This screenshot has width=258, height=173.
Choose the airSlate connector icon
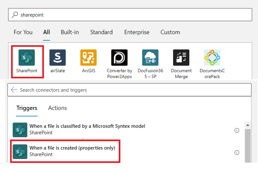coord(58,58)
